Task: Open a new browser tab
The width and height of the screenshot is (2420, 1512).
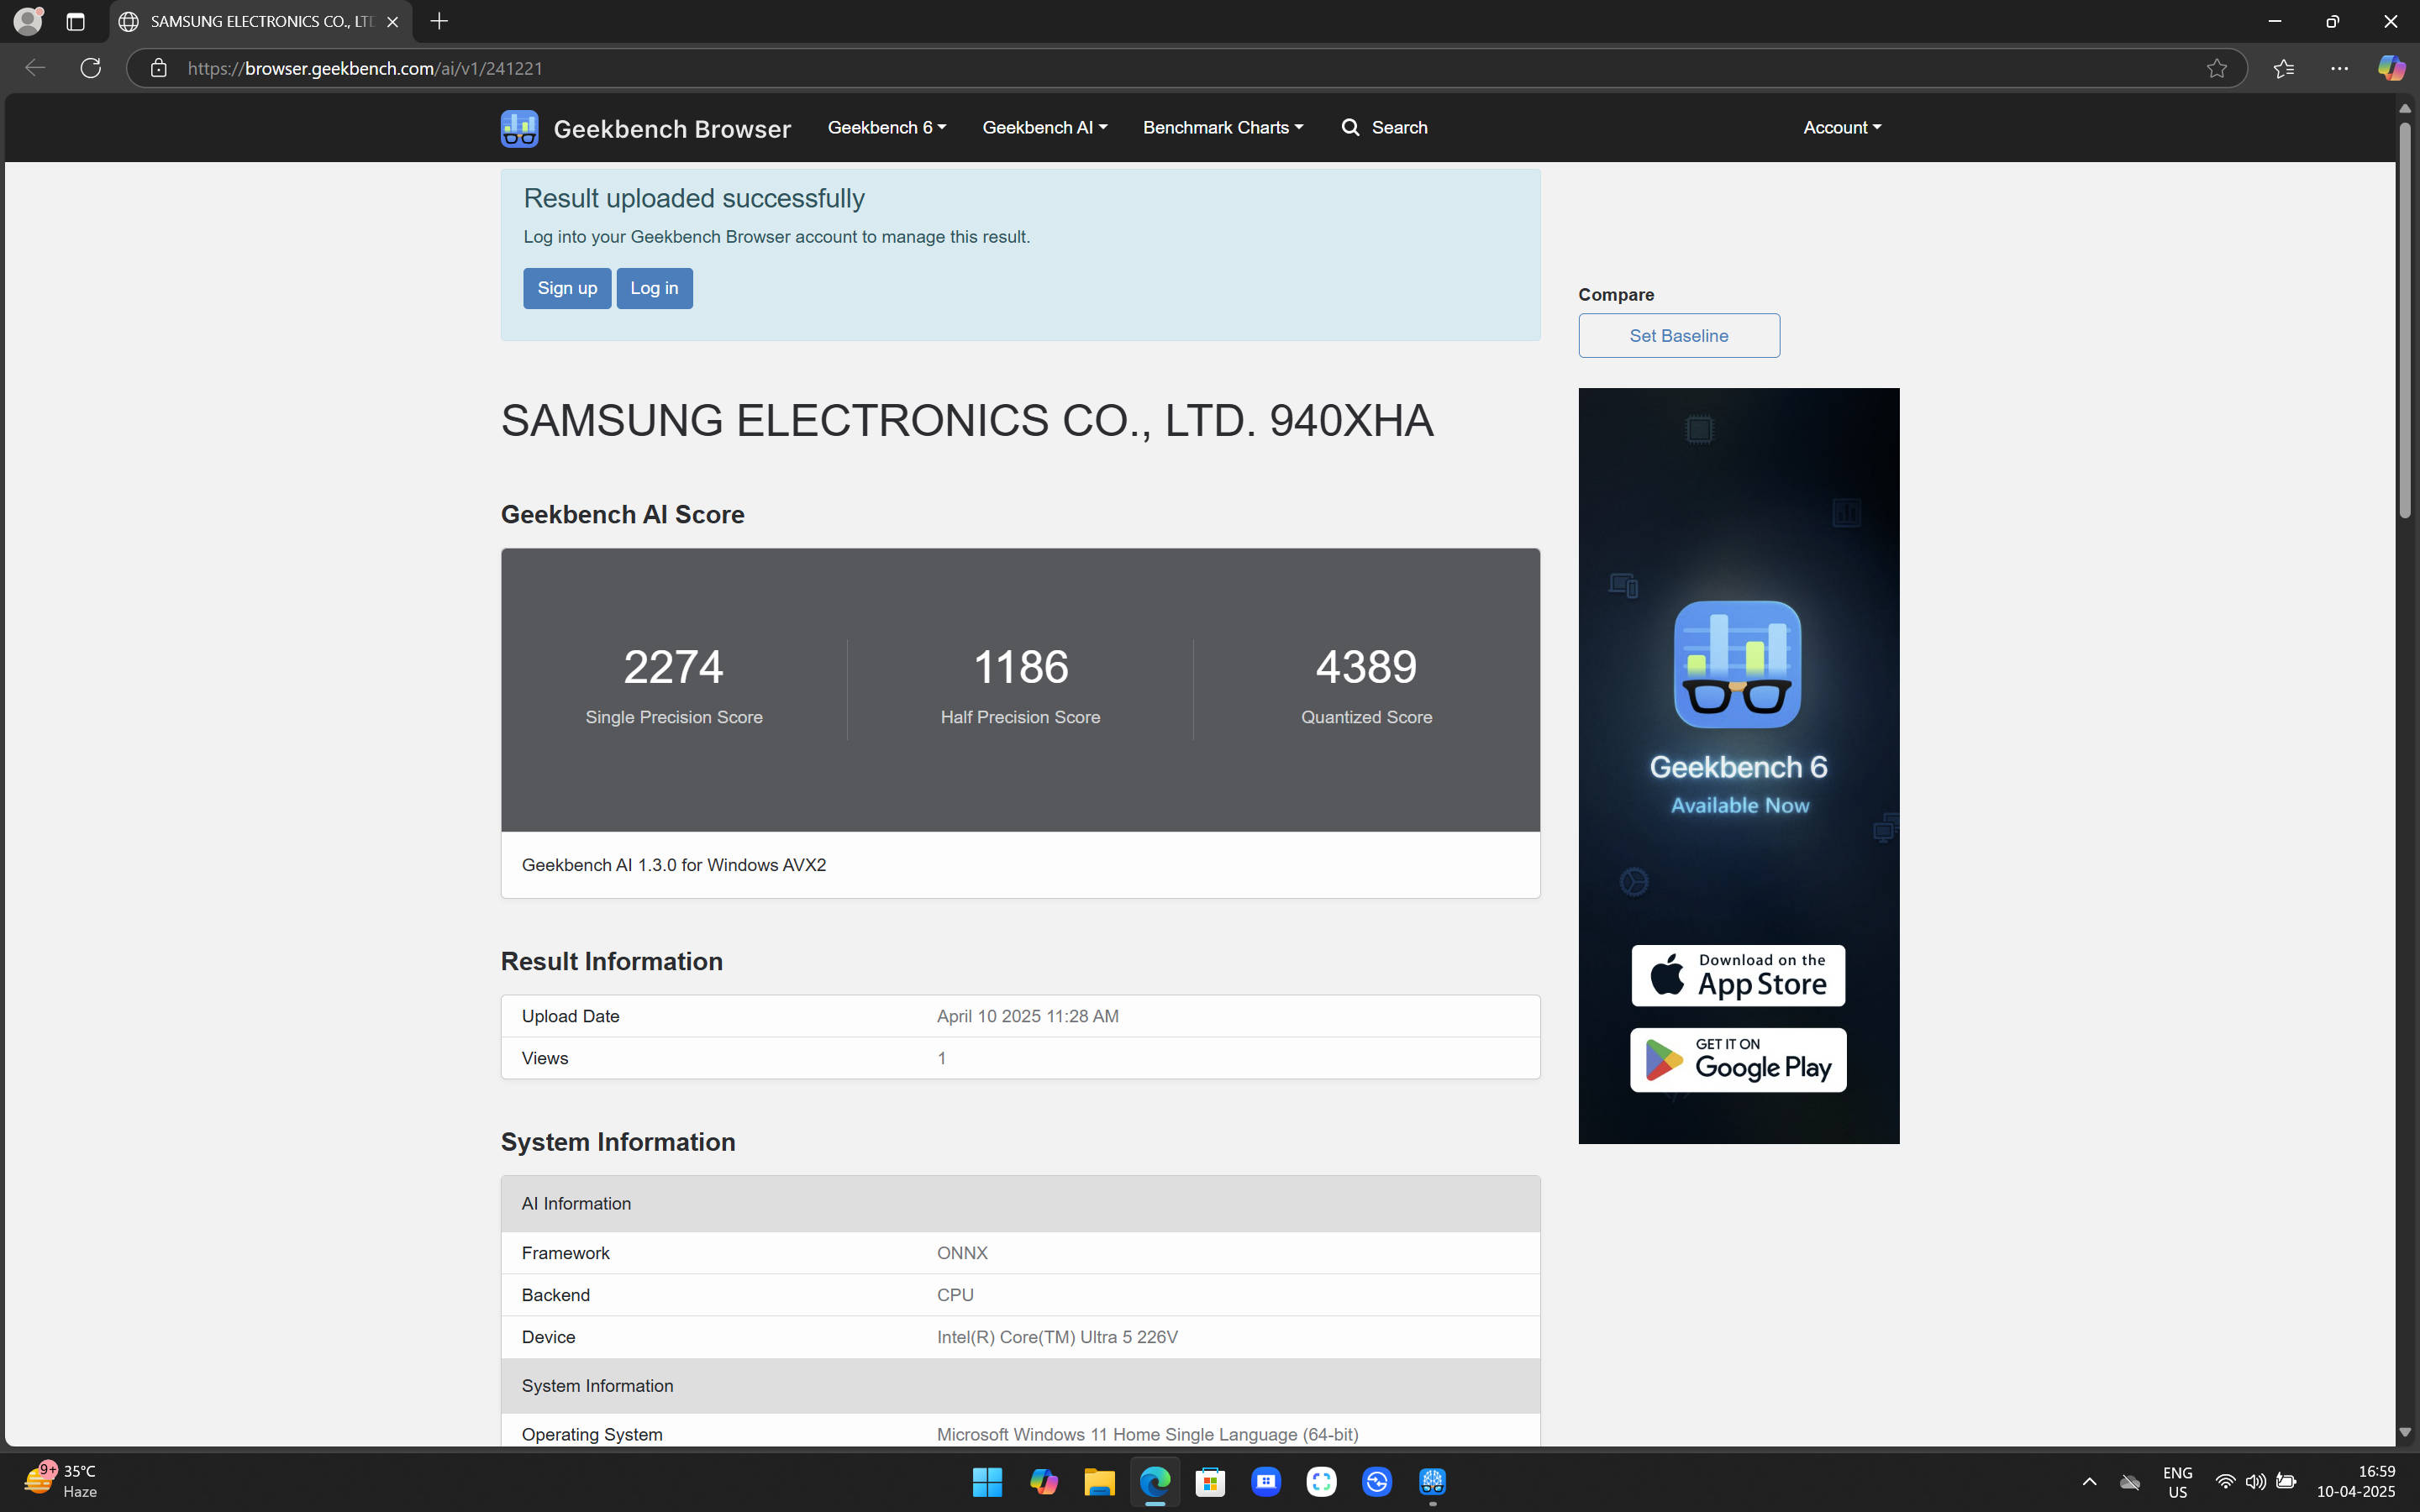Action: [x=439, y=21]
